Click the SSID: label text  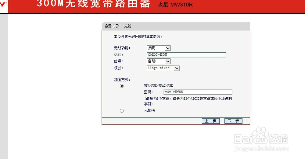[x=118, y=55]
